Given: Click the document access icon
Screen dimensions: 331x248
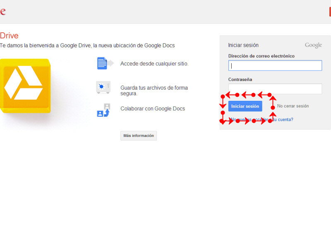Looking at the screenshot, I should (105, 63).
